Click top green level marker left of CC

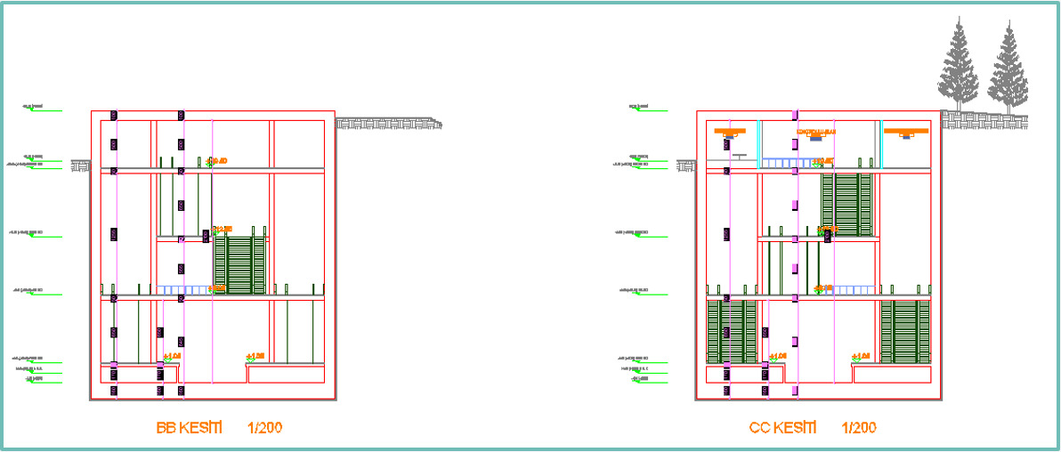coord(648,109)
